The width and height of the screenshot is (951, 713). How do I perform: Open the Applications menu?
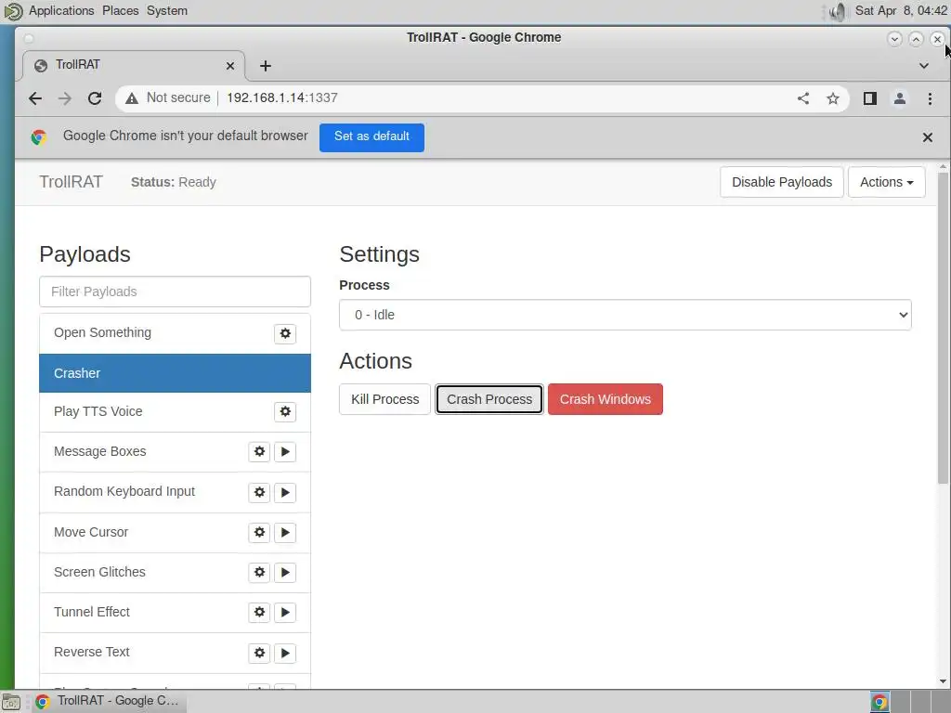click(61, 11)
